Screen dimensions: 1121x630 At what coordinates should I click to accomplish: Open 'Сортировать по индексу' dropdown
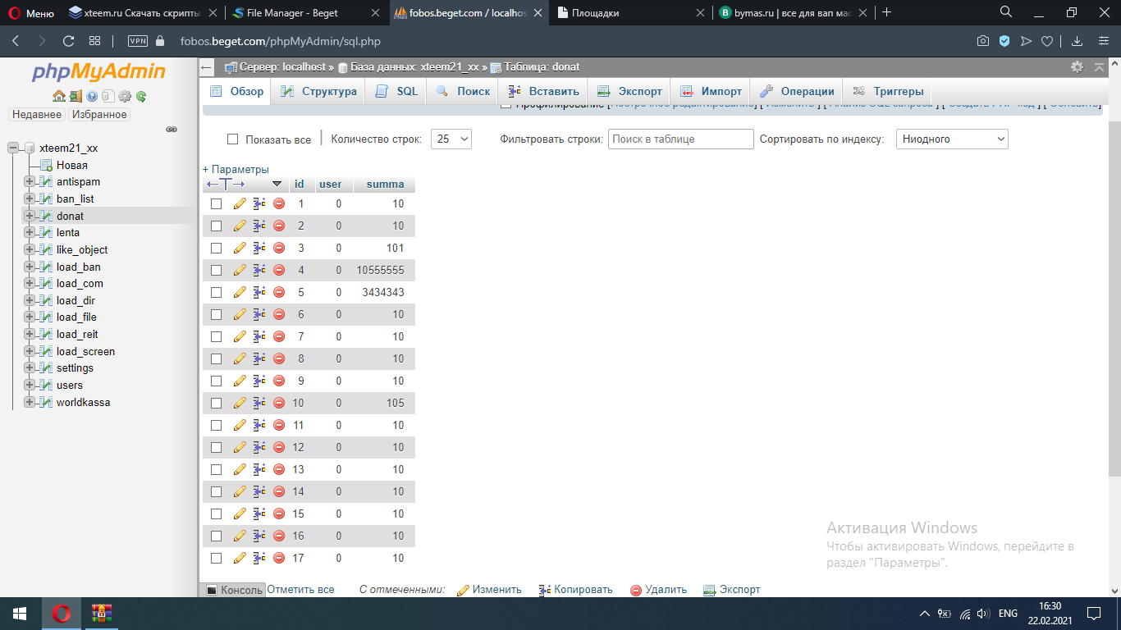952,139
